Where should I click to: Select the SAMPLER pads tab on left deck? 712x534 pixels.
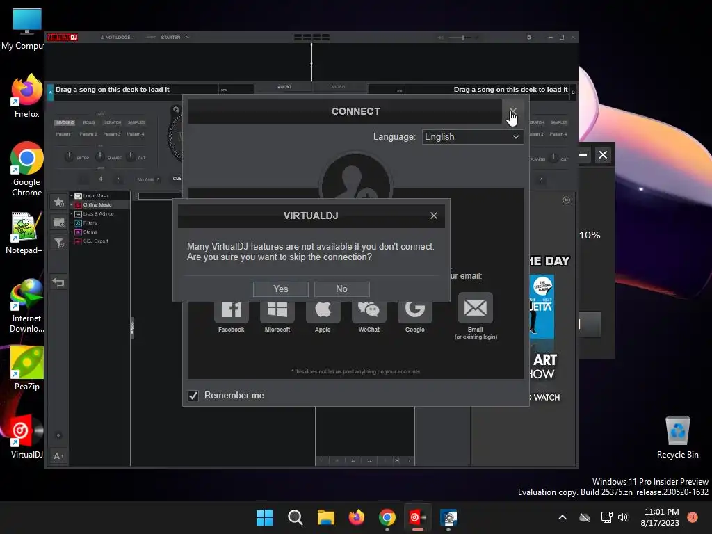(x=136, y=122)
